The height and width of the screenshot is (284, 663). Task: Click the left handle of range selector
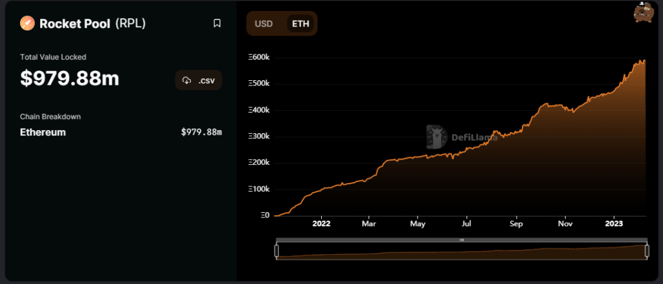(x=276, y=250)
